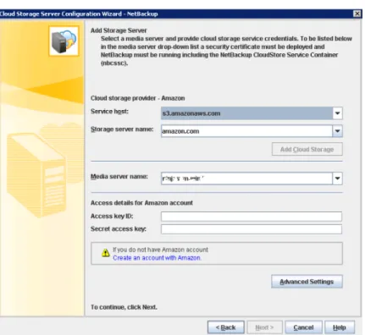Click the Access details for Amazon account label
365x335 pixels.
coord(141,203)
